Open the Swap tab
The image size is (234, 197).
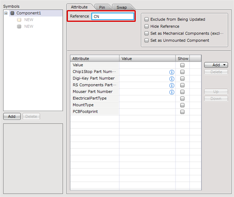coord(122,7)
